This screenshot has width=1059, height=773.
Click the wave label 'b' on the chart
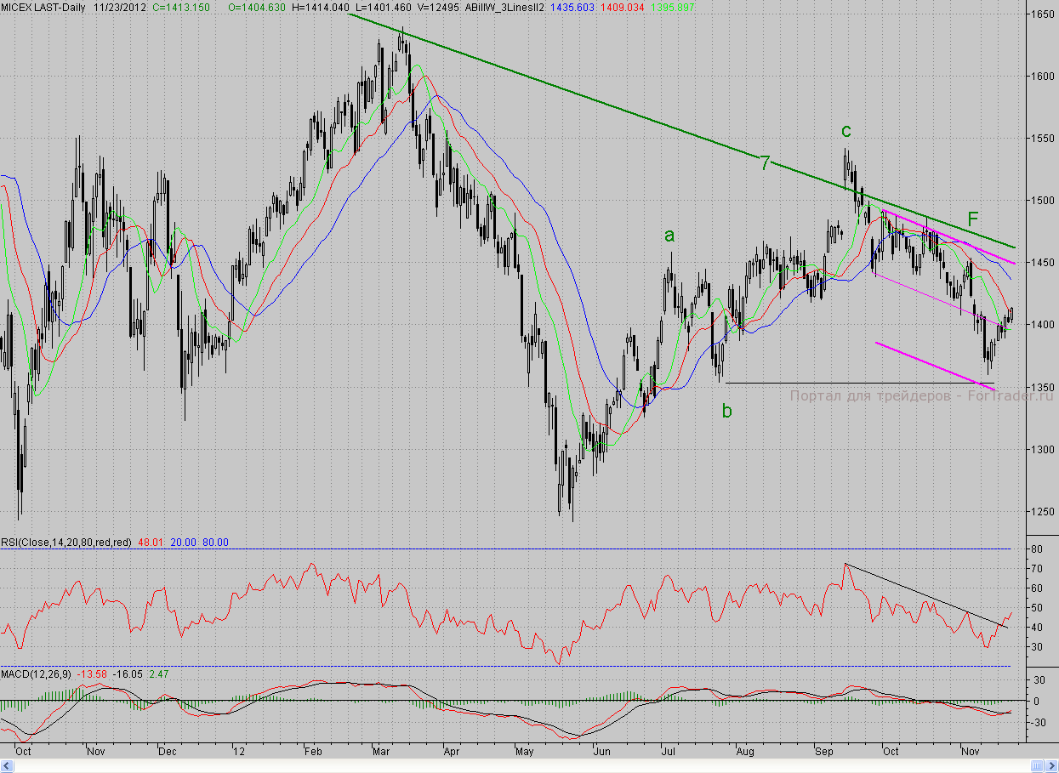[726, 411]
